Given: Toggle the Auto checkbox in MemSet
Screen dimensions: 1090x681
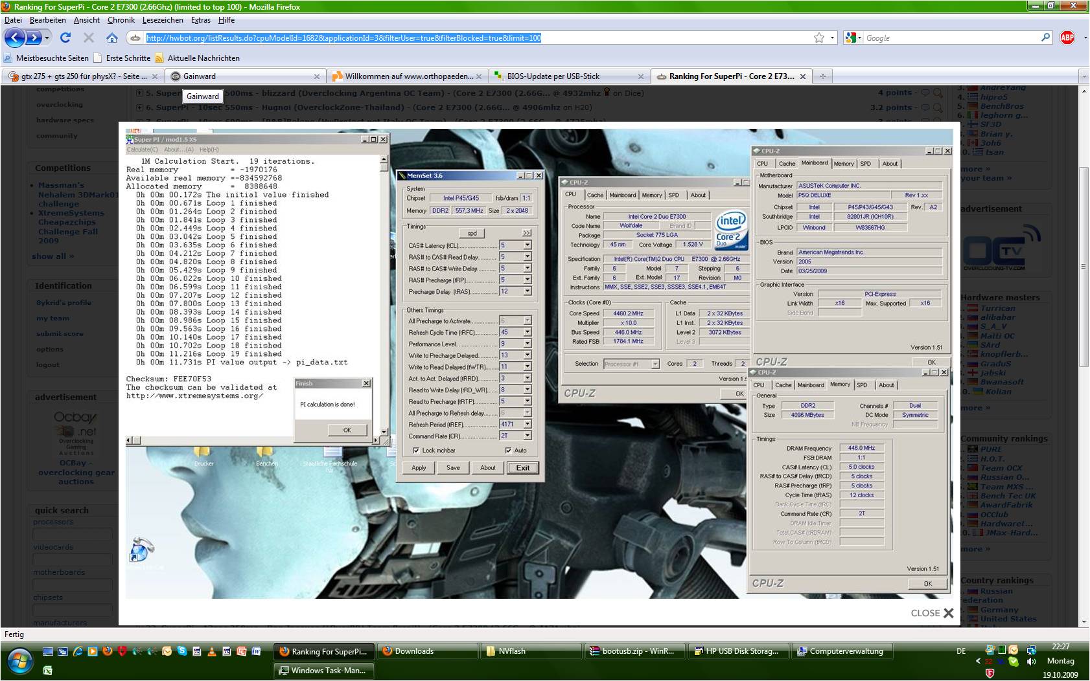Looking at the screenshot, I should (508, 451).
